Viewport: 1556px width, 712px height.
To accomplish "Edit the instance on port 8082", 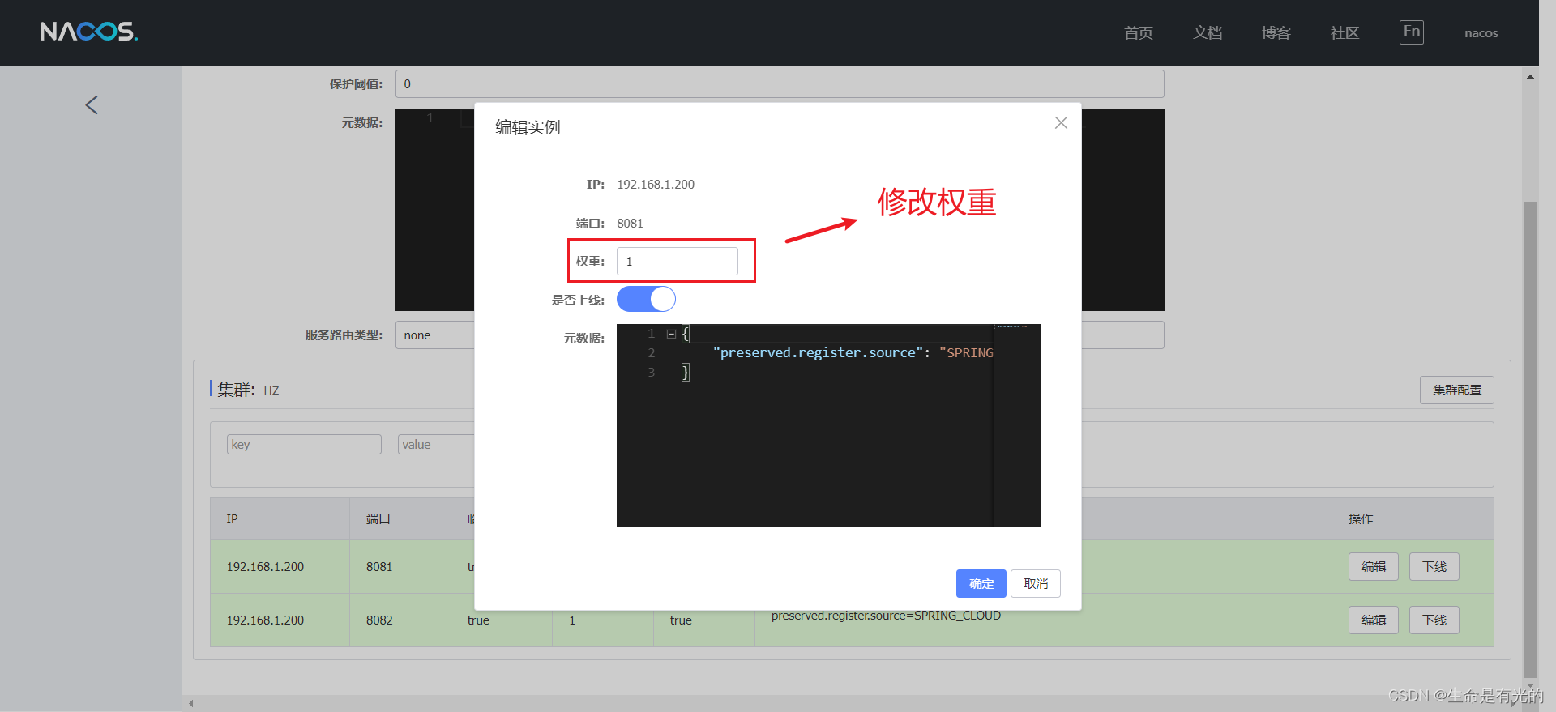I will [x=1373, y=620].
